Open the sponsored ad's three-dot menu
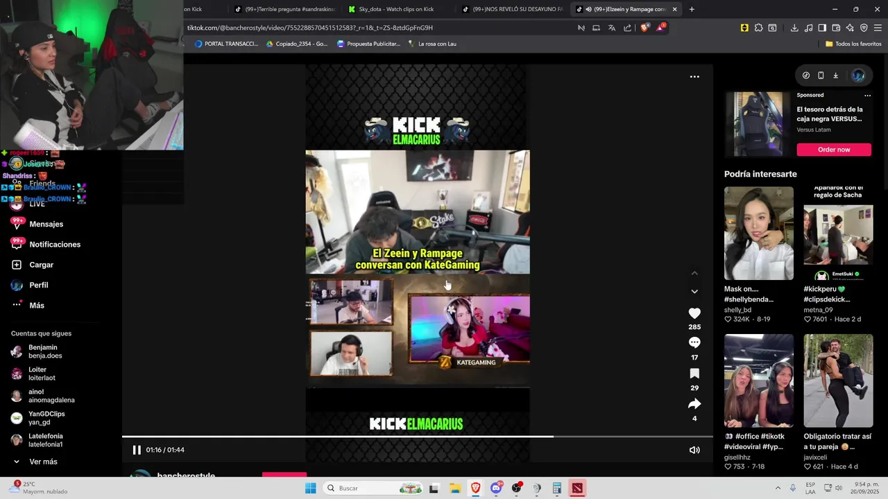Viewport: 888px width, 499px height. (867, 96)
